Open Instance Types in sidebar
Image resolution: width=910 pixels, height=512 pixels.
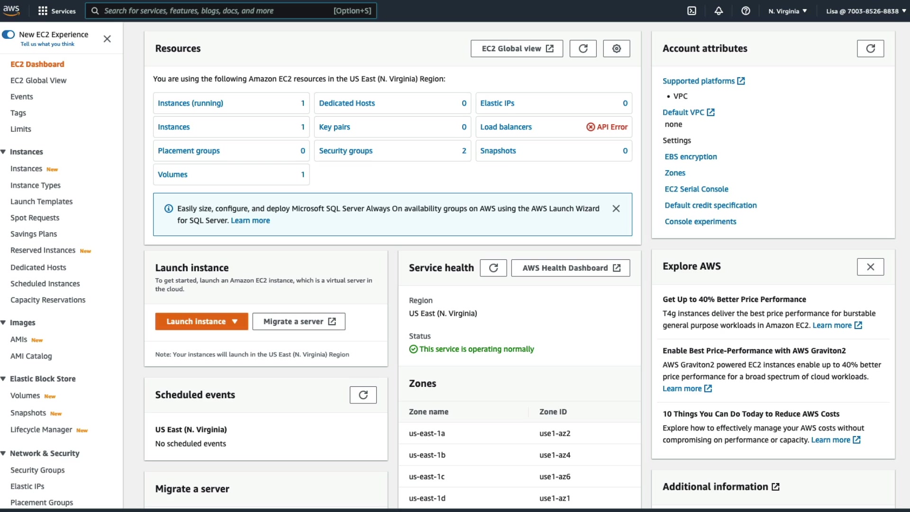tap(36, 185)
